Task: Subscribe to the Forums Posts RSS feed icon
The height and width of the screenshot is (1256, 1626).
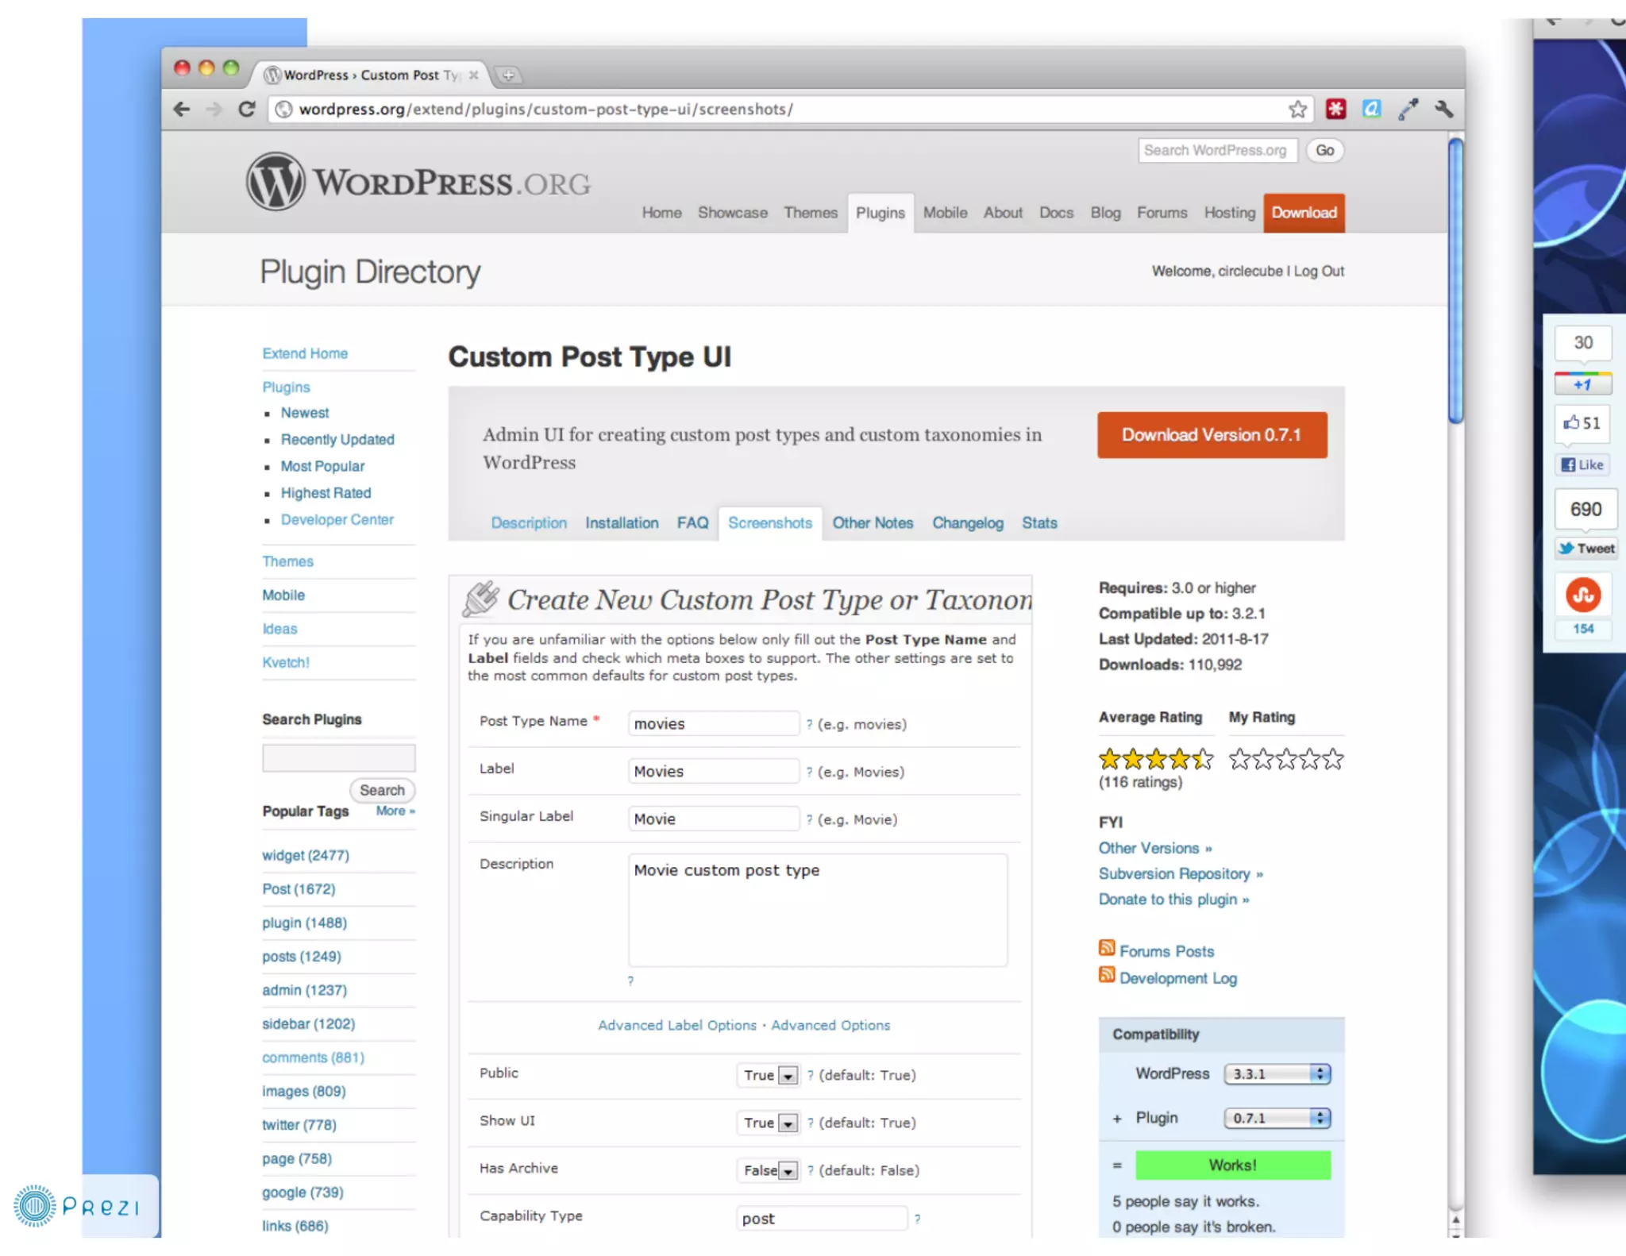Action: coord(1107,947)
